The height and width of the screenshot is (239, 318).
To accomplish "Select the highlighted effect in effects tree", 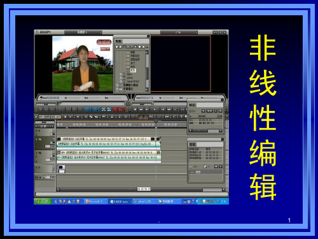I will pos(133,70).
